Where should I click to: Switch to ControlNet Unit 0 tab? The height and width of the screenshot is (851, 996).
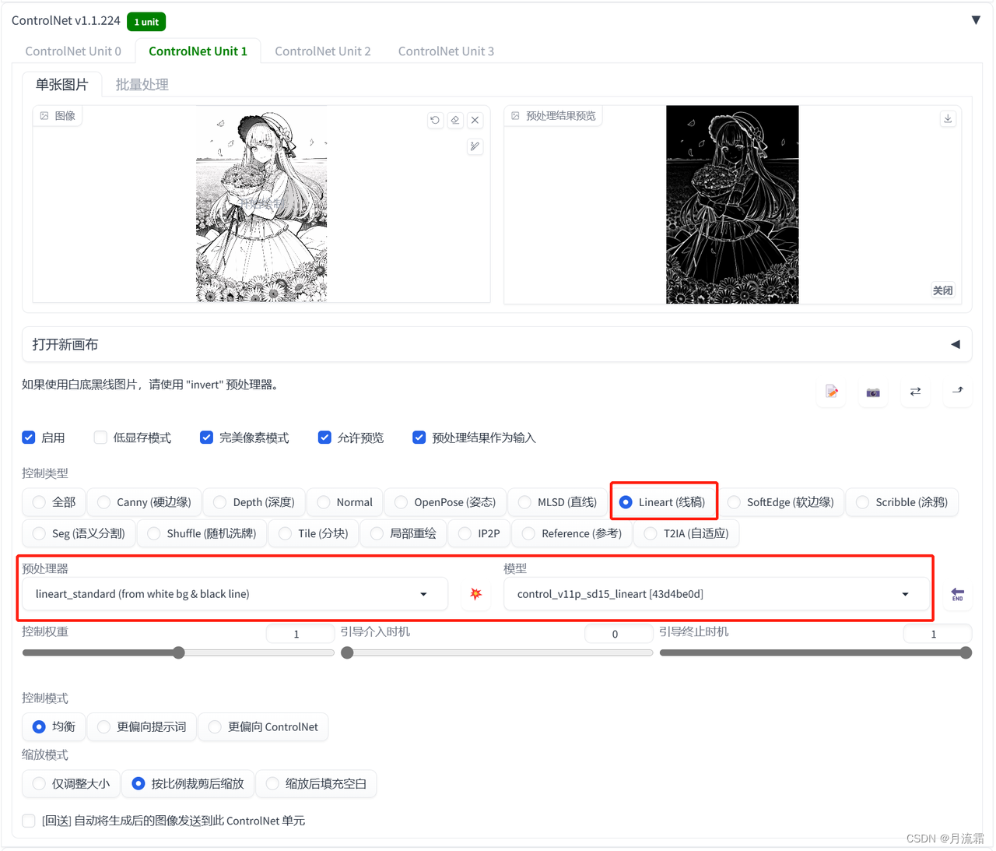click(73, 51)
